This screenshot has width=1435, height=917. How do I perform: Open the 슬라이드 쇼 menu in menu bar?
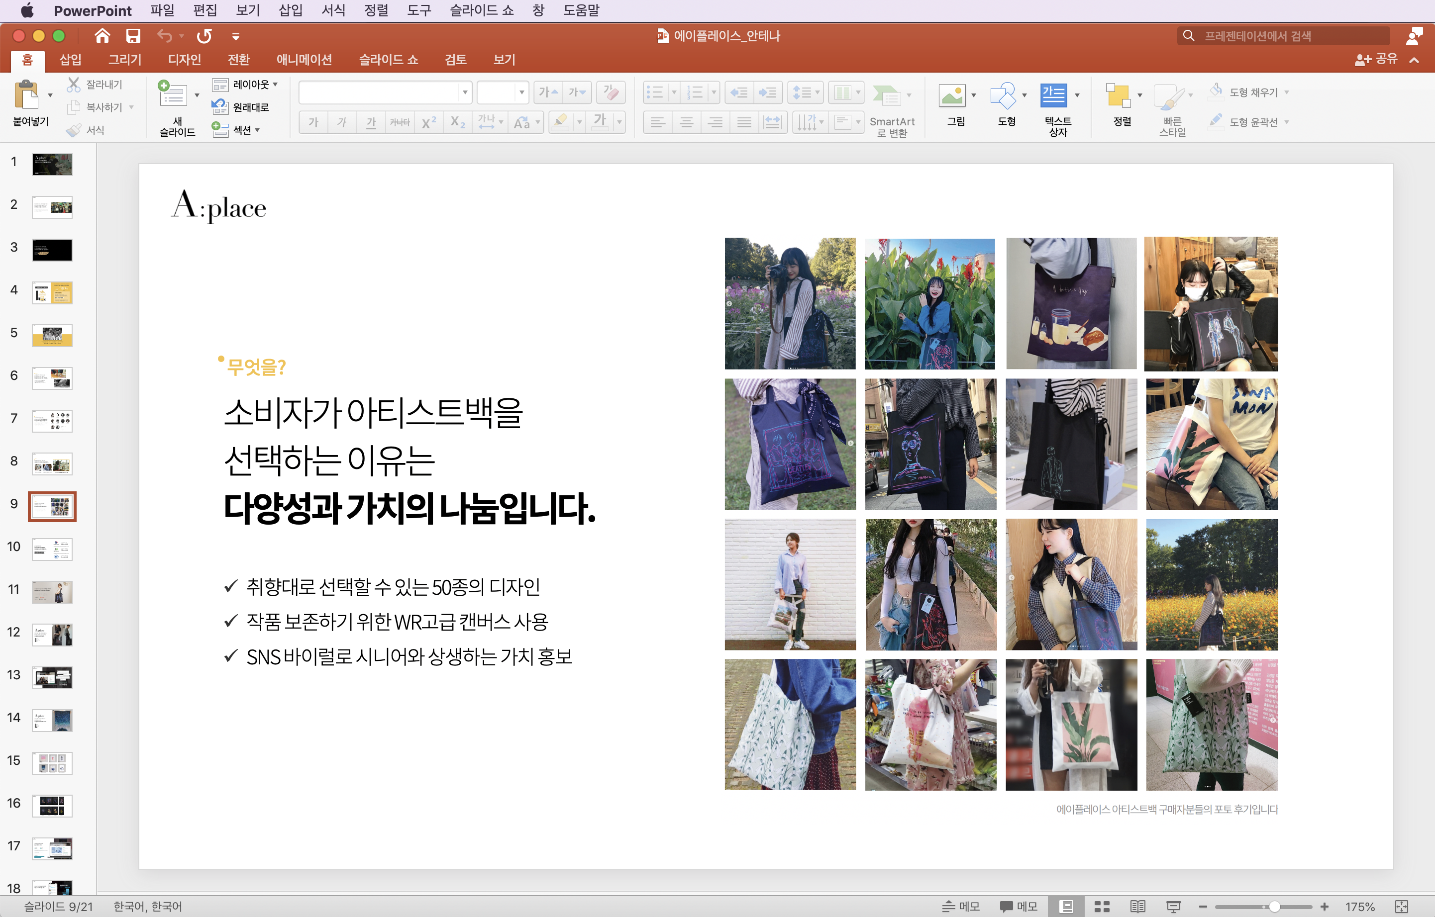point(481,10)
